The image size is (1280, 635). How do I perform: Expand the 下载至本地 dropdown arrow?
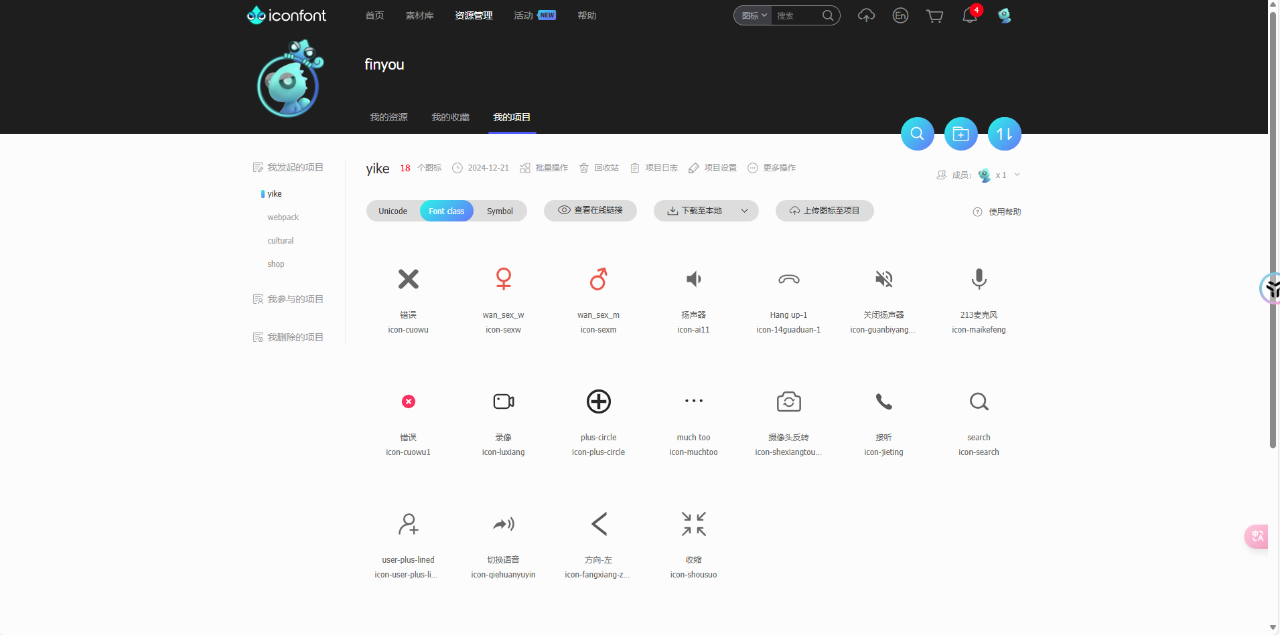[744, 211]
